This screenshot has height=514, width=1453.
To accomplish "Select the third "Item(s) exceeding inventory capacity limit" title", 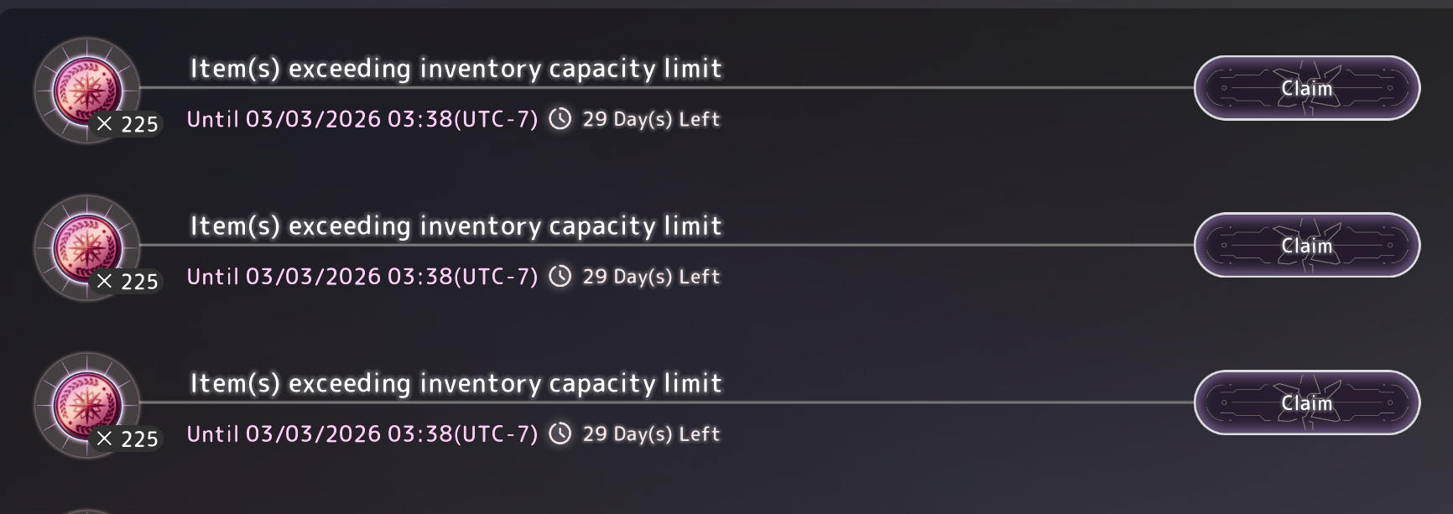I will point(456,383).
